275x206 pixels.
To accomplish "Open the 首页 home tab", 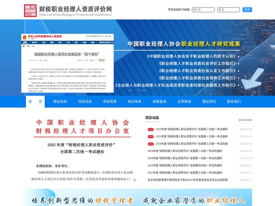I will point(35,101).
